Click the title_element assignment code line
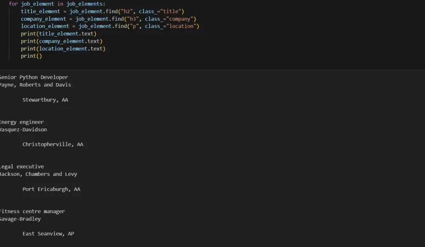This screenshot has height=247, width=425. (102, 11)
